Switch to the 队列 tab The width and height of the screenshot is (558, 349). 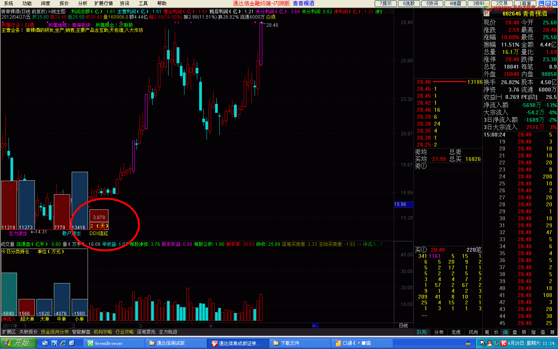[422, 332]
